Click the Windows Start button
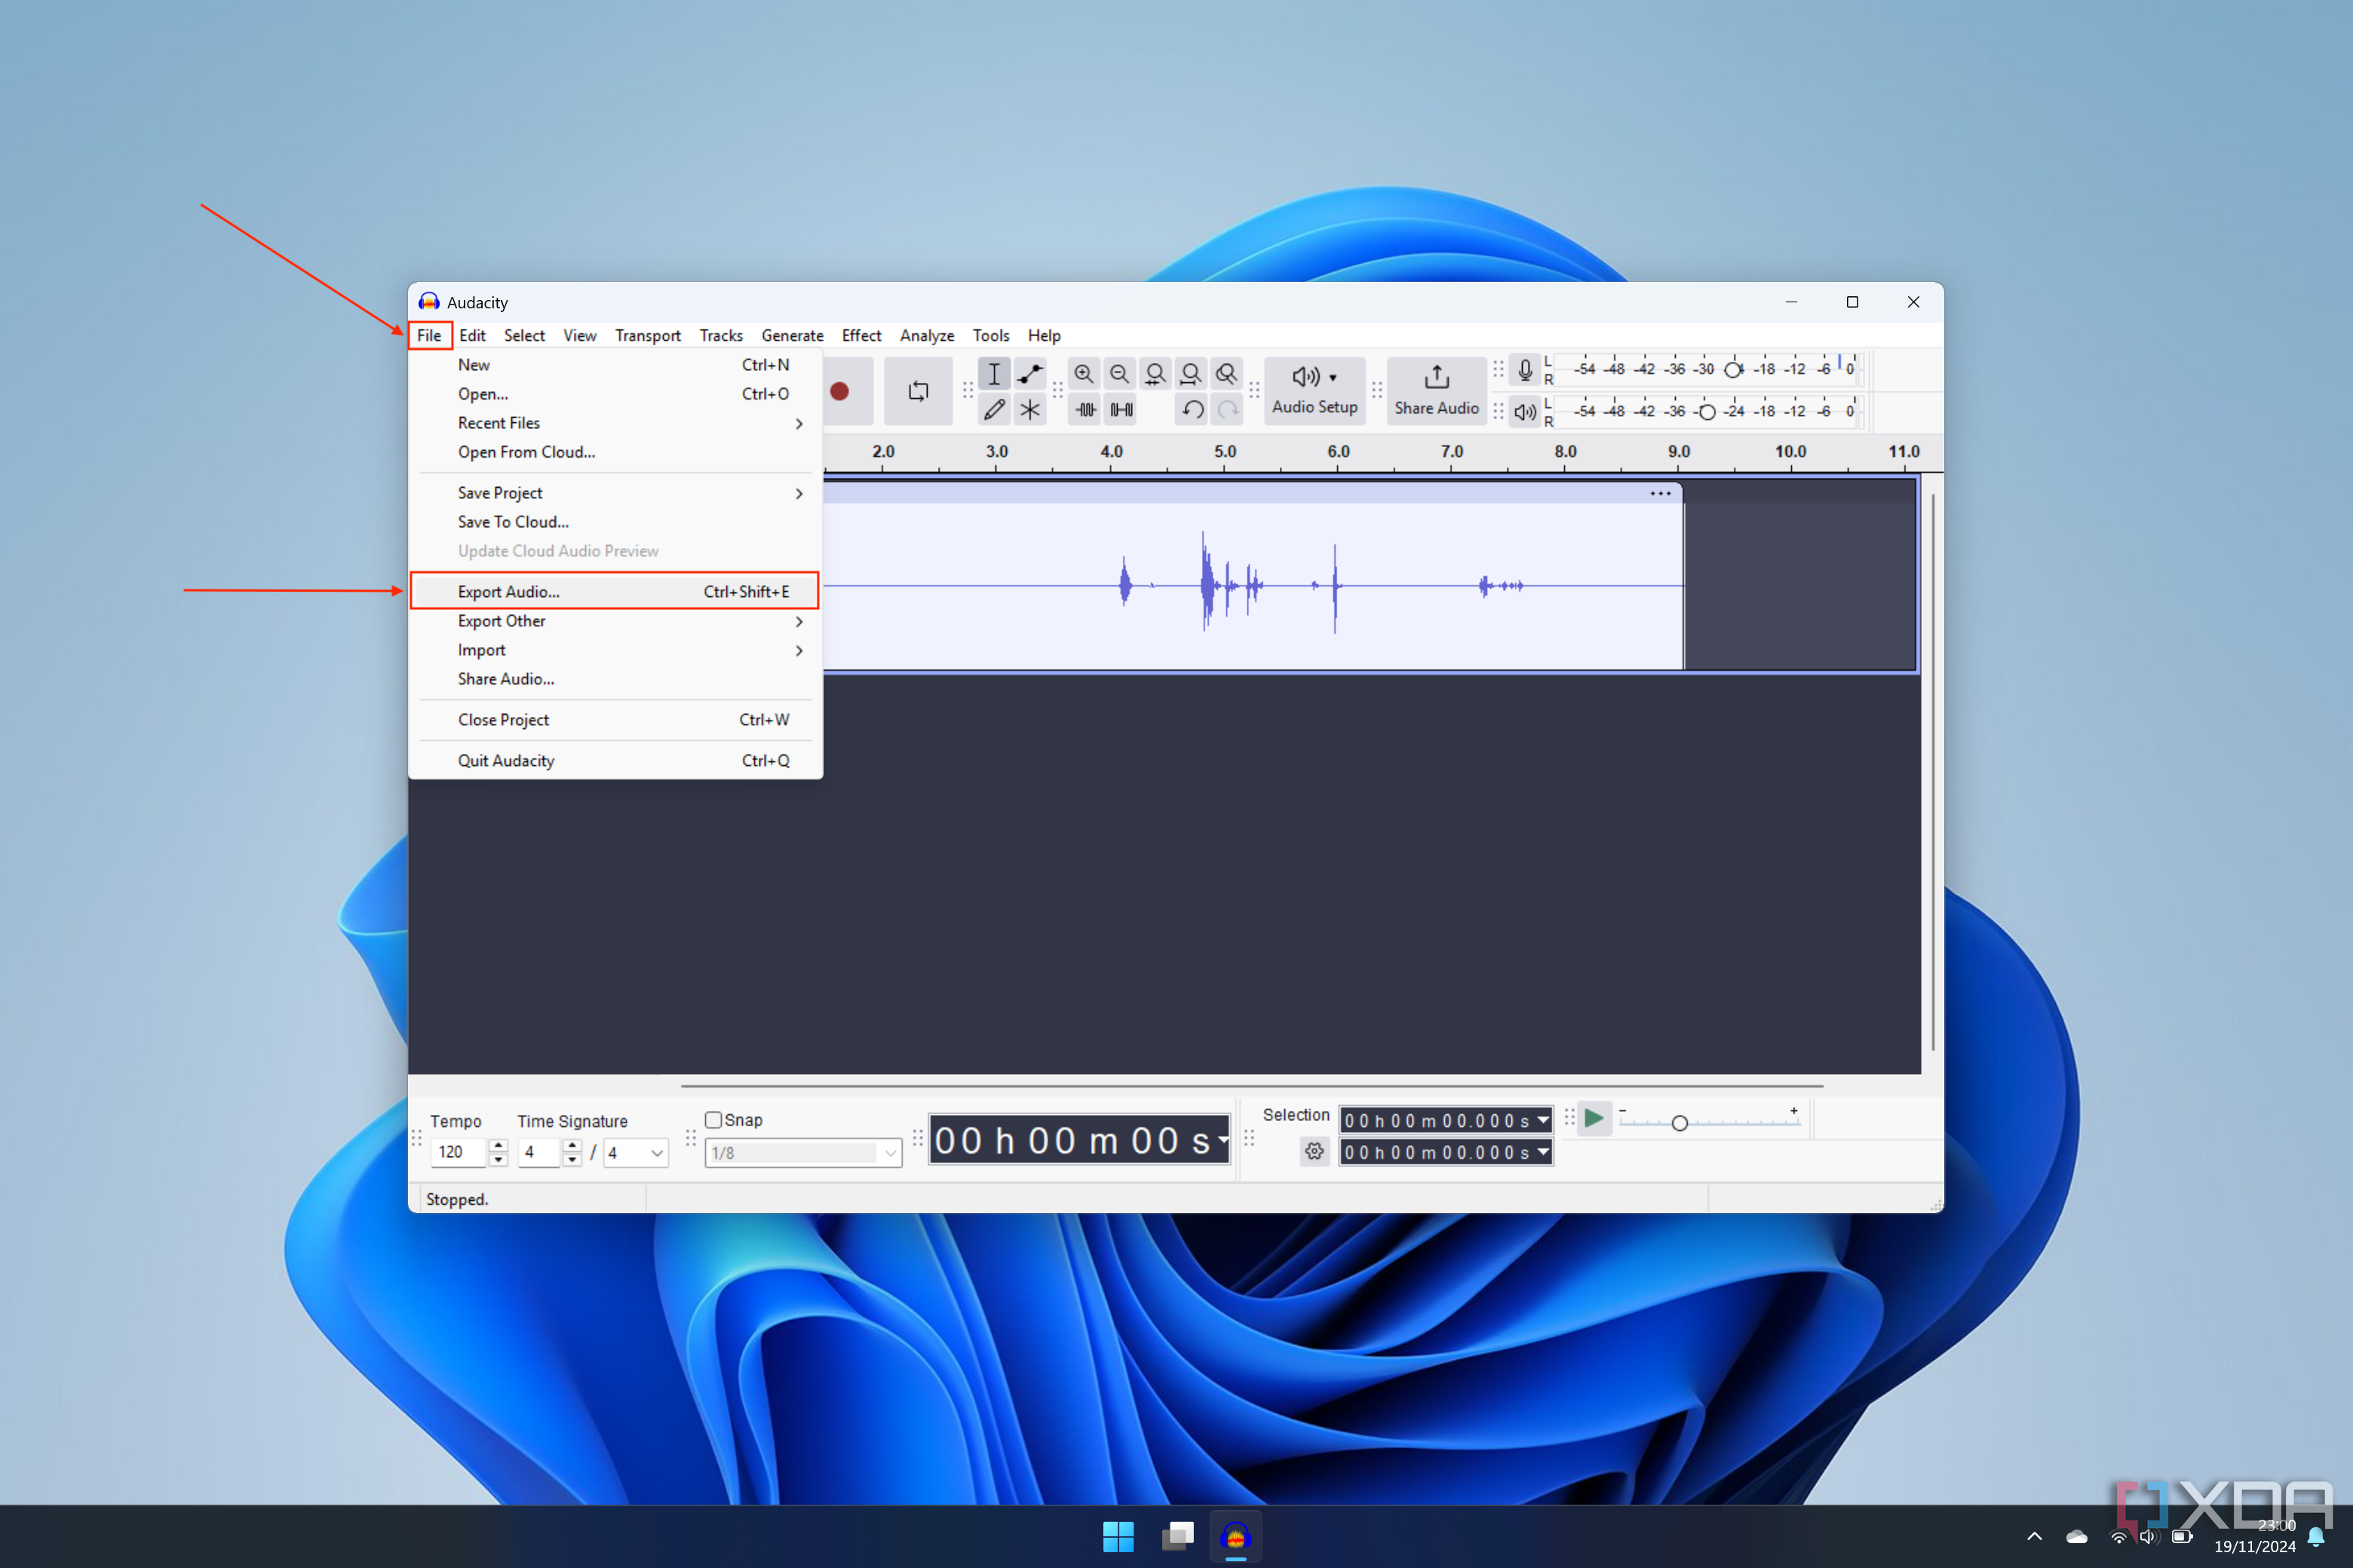The height and width of the screenshot is (1568, 2353). 1118,1537
